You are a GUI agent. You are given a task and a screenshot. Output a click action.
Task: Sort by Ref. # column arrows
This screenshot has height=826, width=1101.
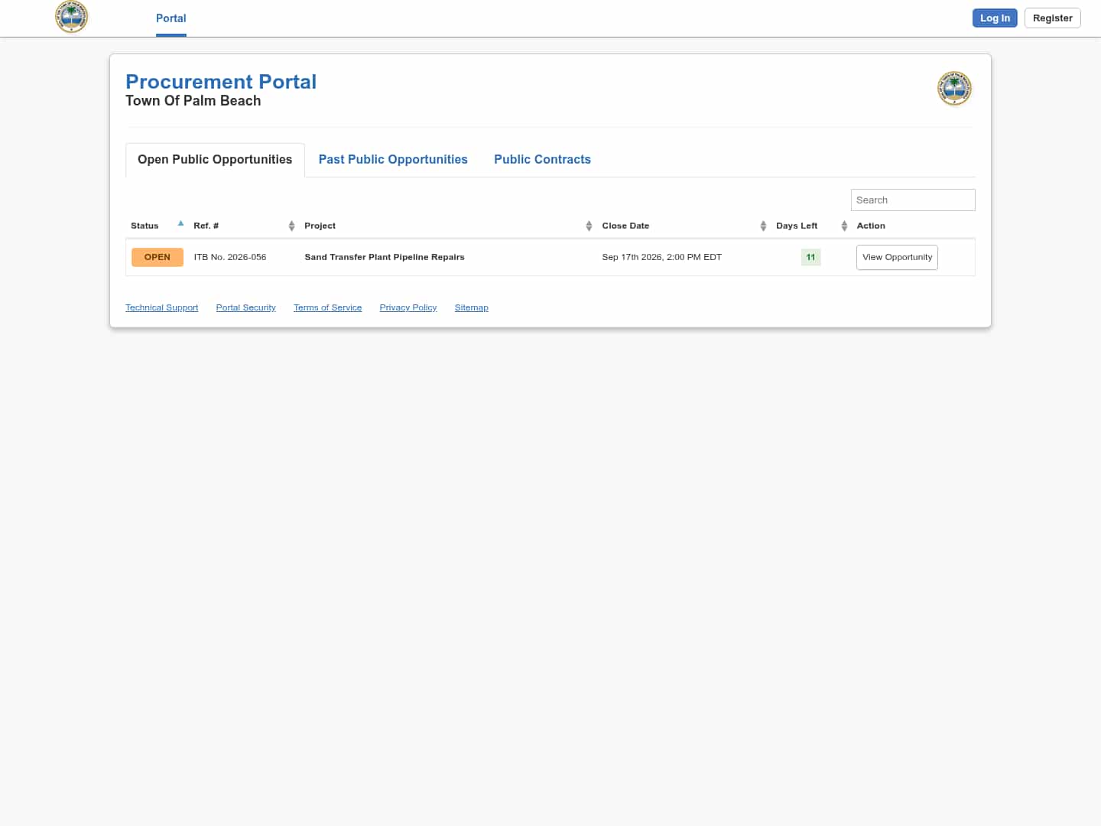click(x=291, y=226)
